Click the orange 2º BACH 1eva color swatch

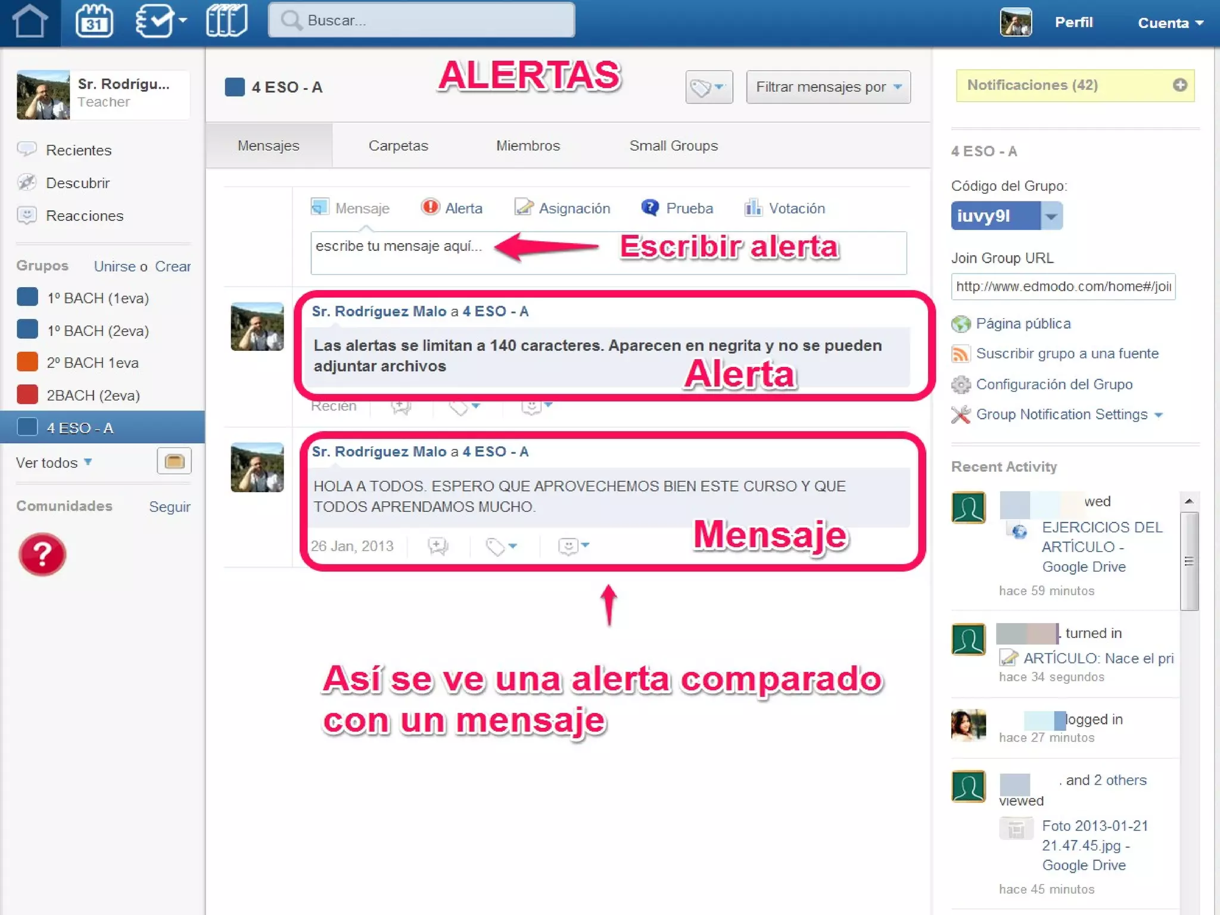[x=27, y=362]
